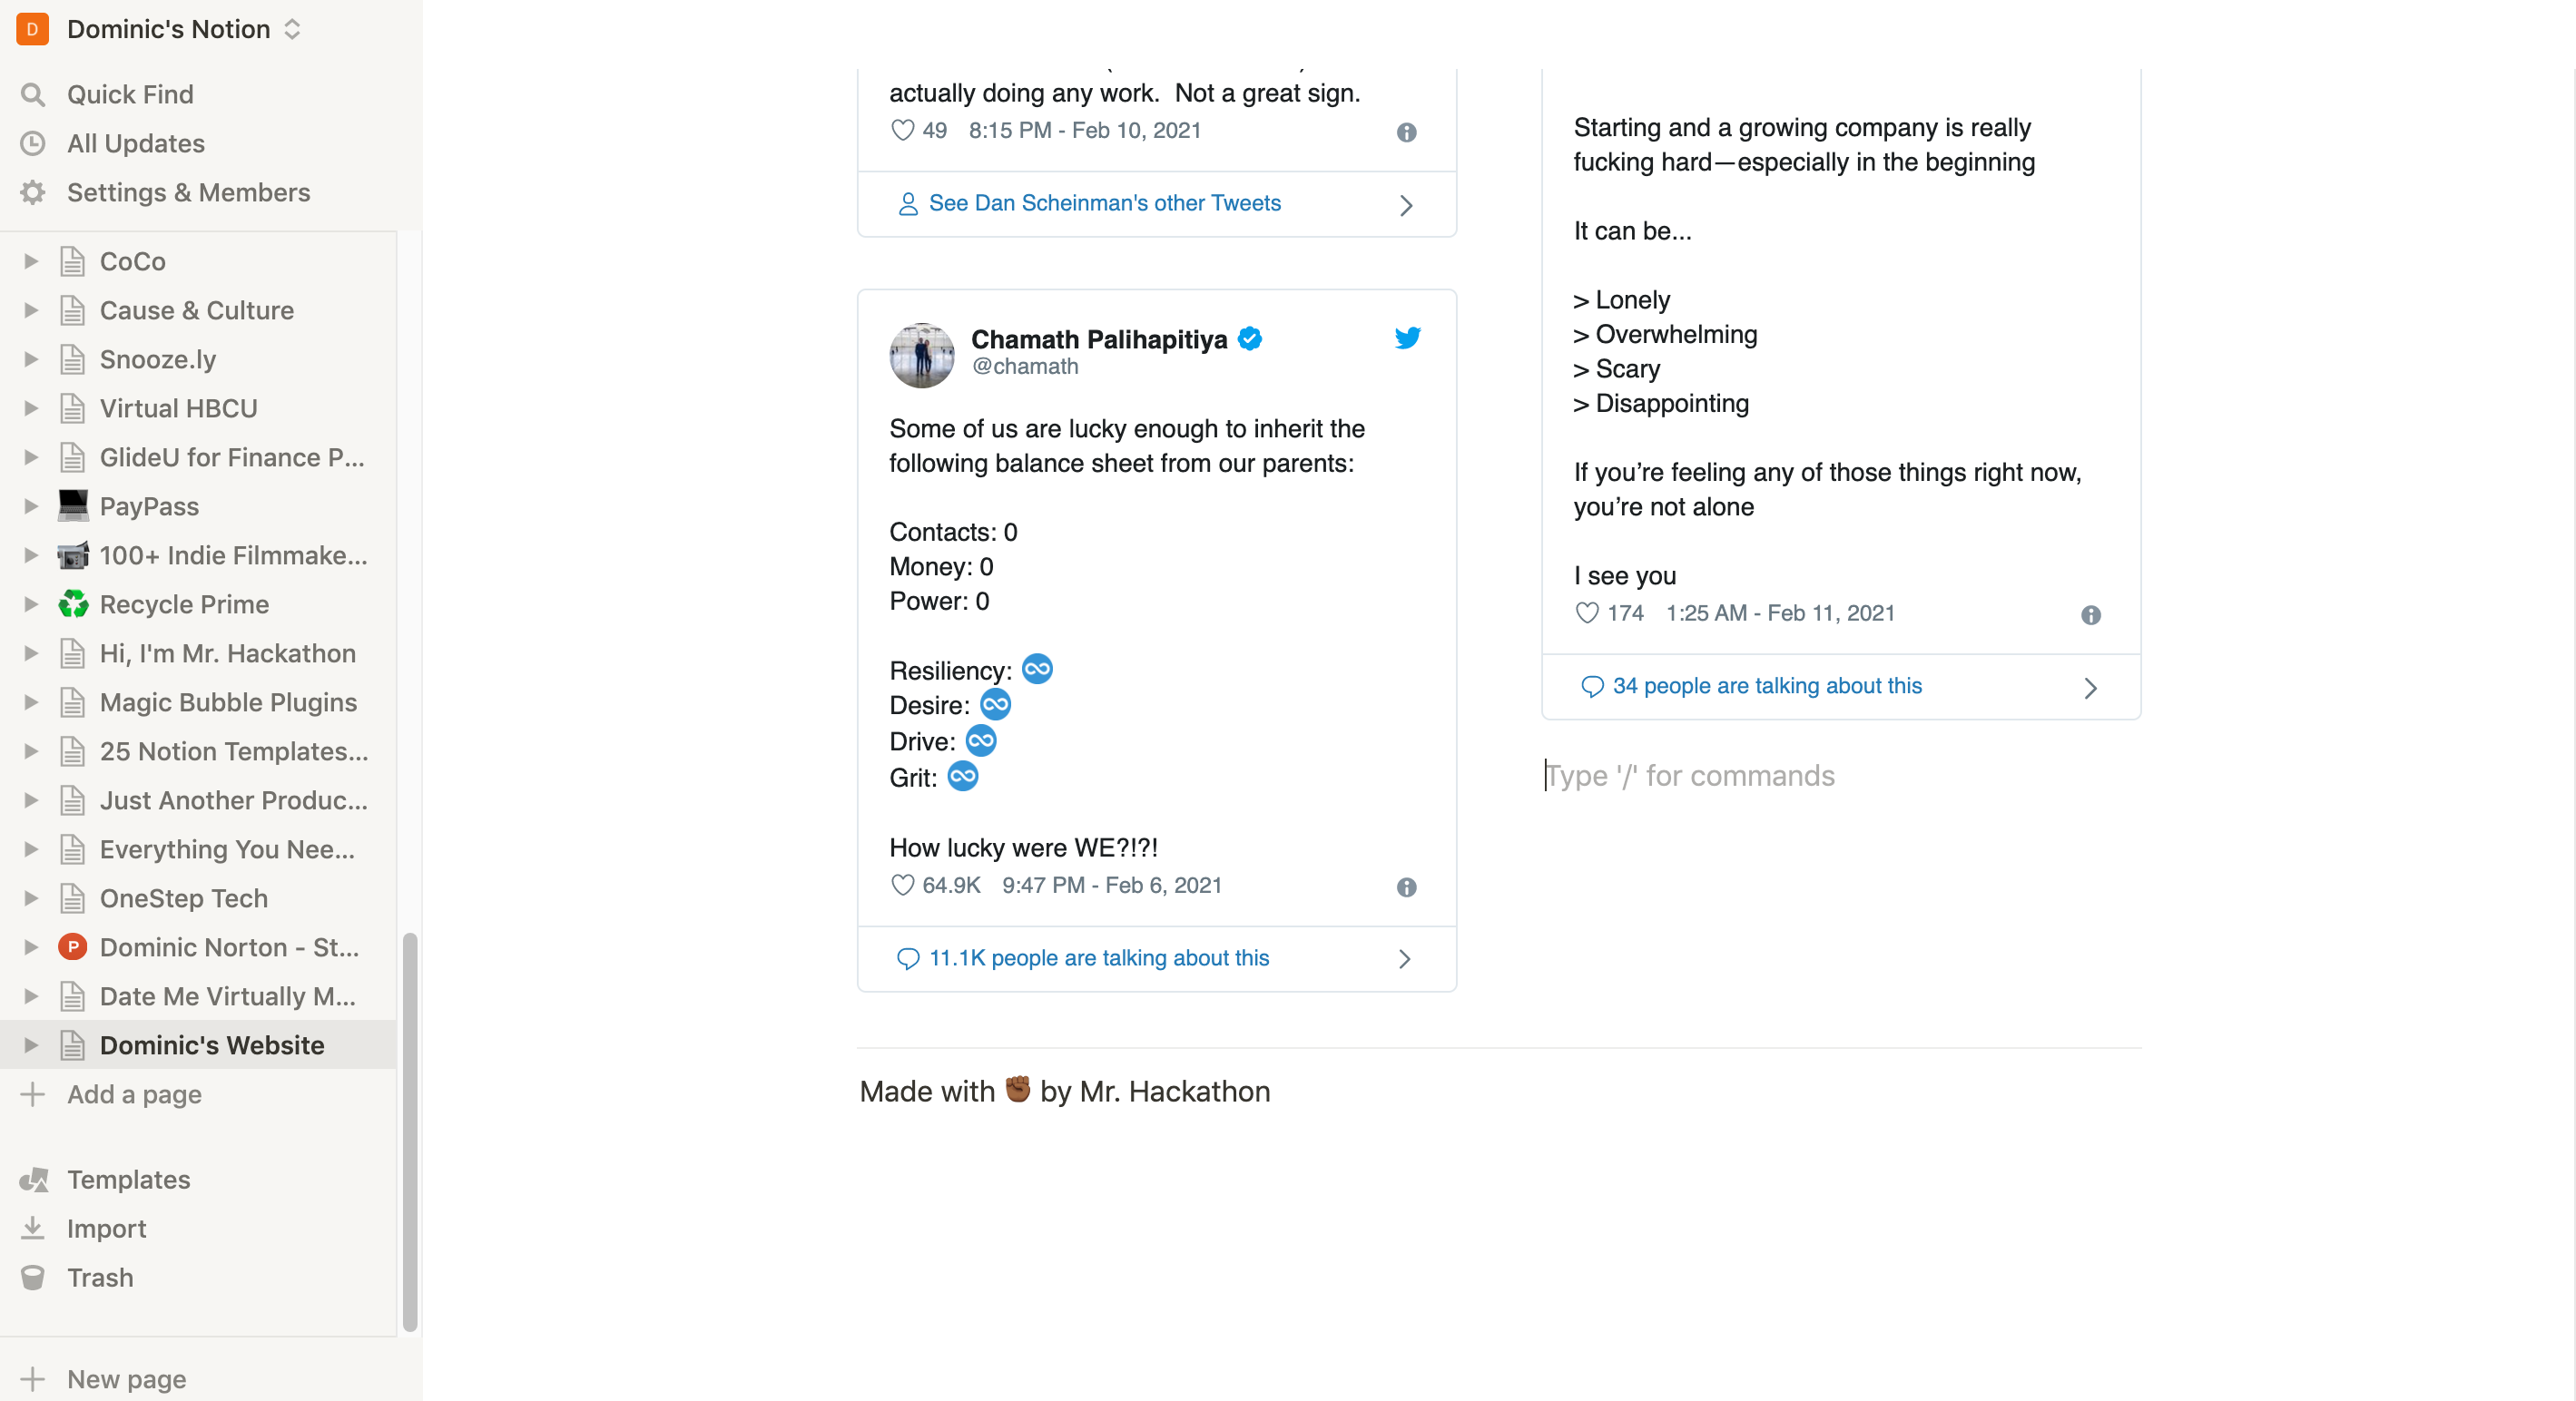This screenshot has width=2576, height=1401.
Task: Open the Dominic's Notion workspace menu
Action: coord(168,29)
